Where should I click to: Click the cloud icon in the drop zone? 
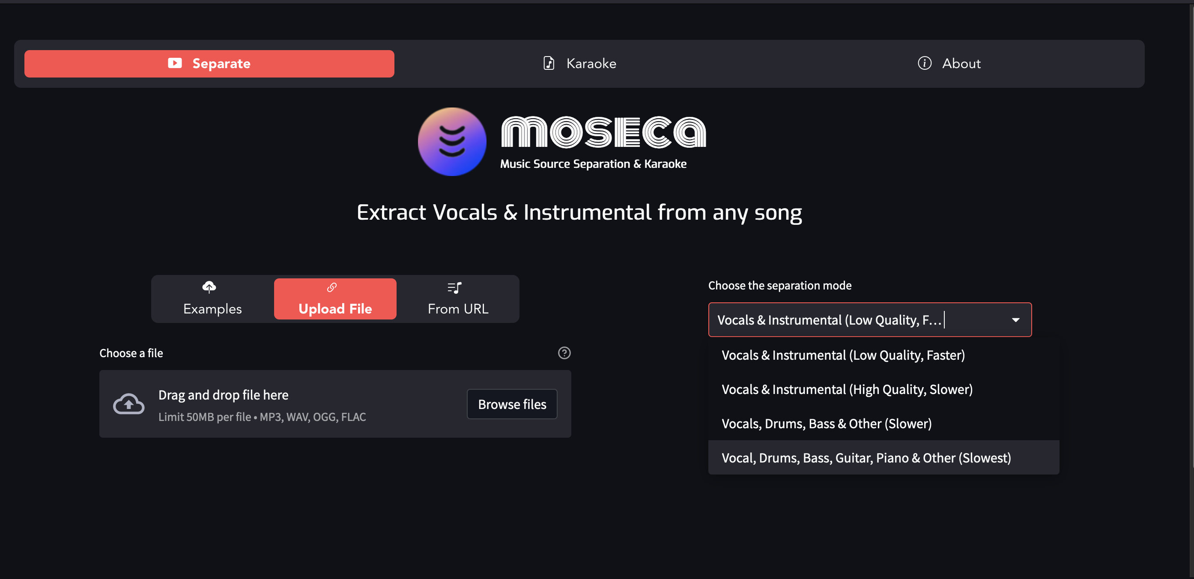tap(129, 404)
